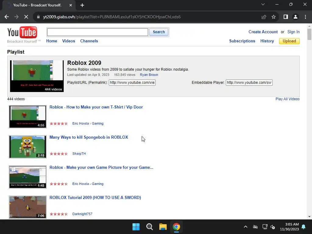
Task: Open thumbnail of 1:48 video
Action: [28, 177]
